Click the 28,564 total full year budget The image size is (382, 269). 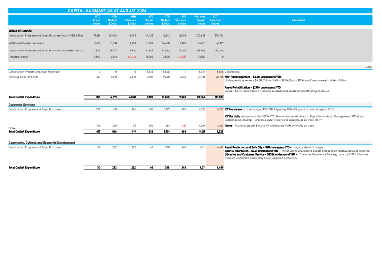201,97
